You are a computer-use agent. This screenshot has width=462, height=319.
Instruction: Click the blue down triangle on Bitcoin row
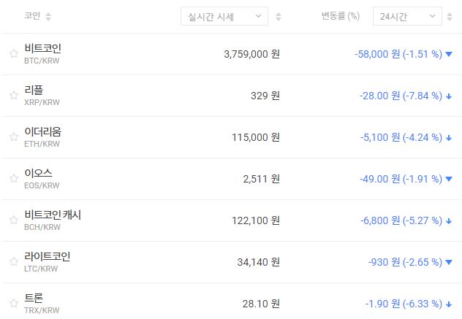click(449, 54)
